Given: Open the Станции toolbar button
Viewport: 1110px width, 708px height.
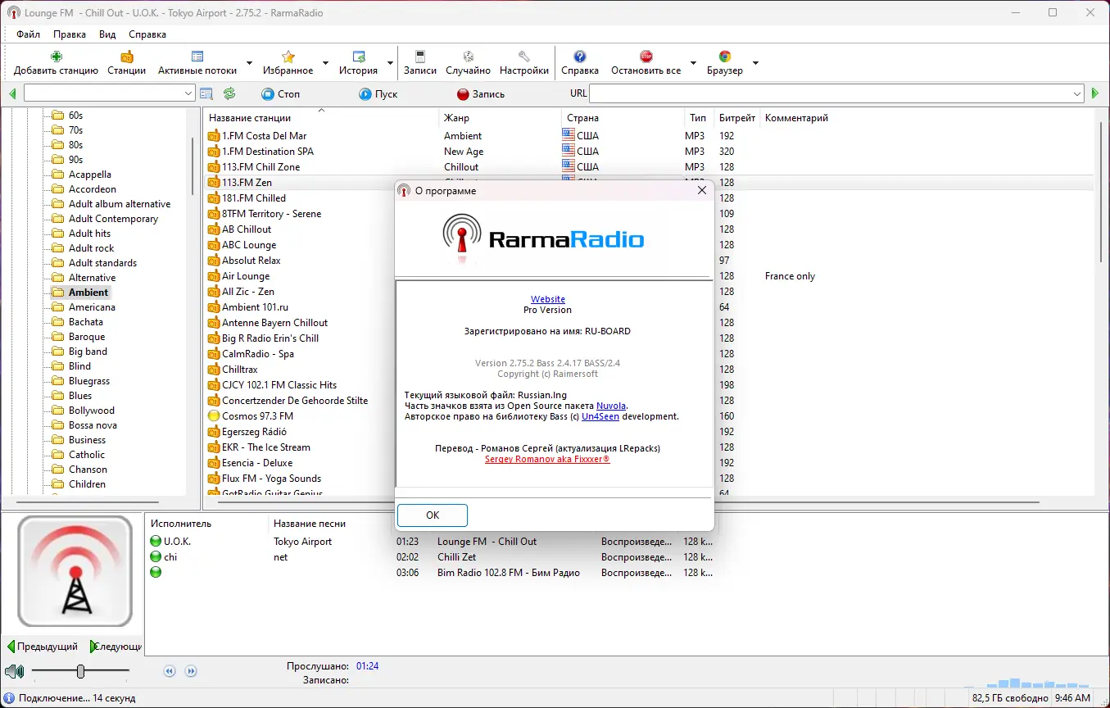Looking at the screenshot, I should pyautogui.click(x=126, y=63).
